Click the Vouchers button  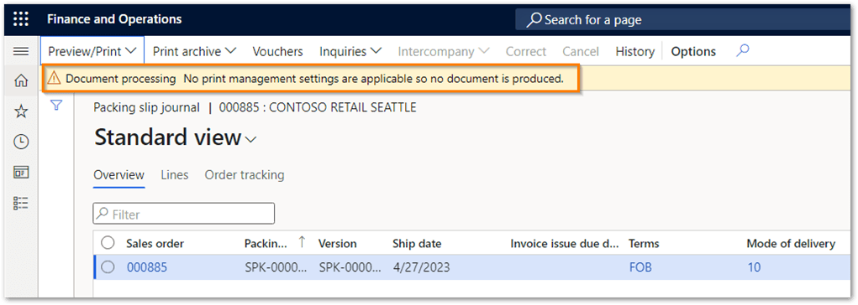click(277, 52)
